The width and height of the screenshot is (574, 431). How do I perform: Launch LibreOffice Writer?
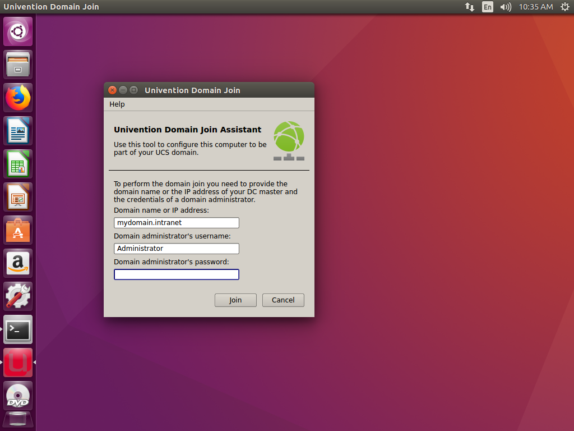(18, 131)
